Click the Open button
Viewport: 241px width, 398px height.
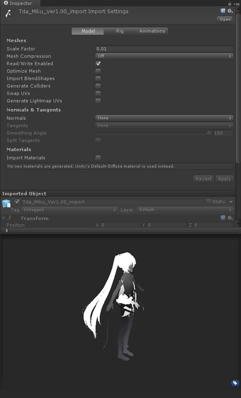[x=225, y=19]
